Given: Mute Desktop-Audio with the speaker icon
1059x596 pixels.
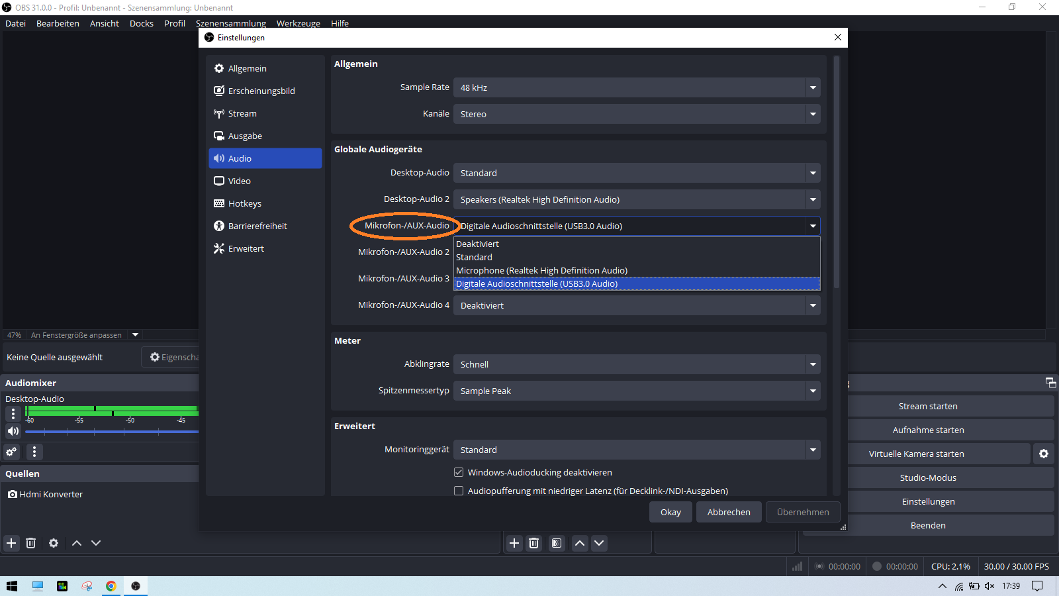Looking at the screenshot, I should click(x=13, y=431).
